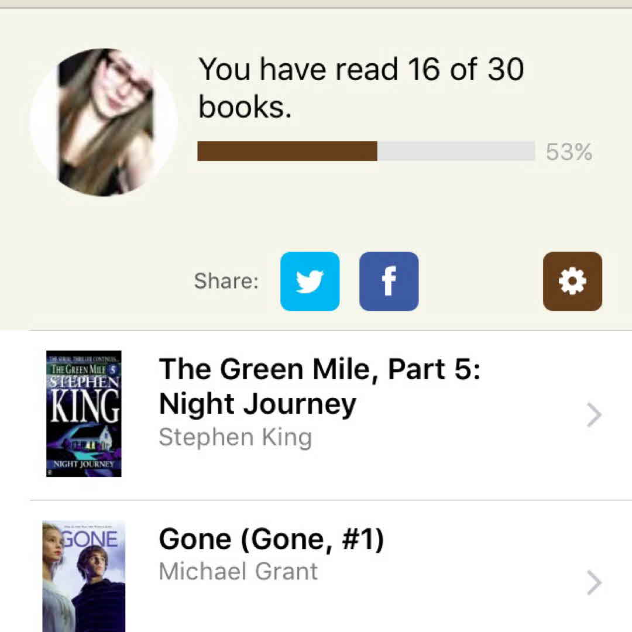Tap author name Stephen King
Screen dimensions: 632x632
pos(235,437)
